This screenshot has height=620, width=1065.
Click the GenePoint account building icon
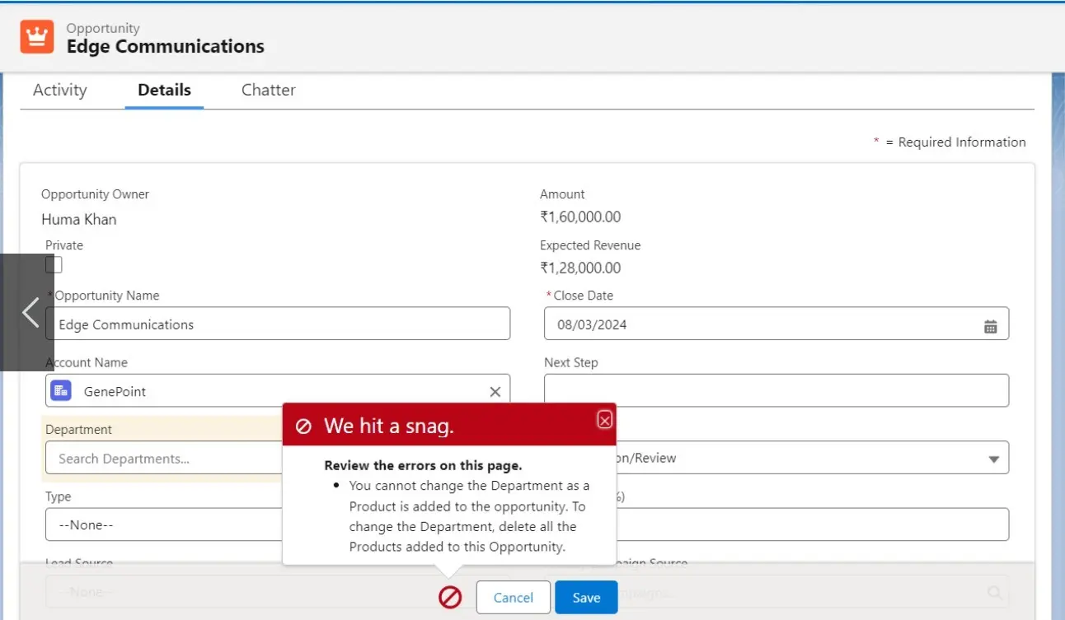click(61, 391)
